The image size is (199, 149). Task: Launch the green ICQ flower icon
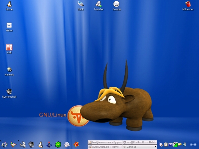58,145
